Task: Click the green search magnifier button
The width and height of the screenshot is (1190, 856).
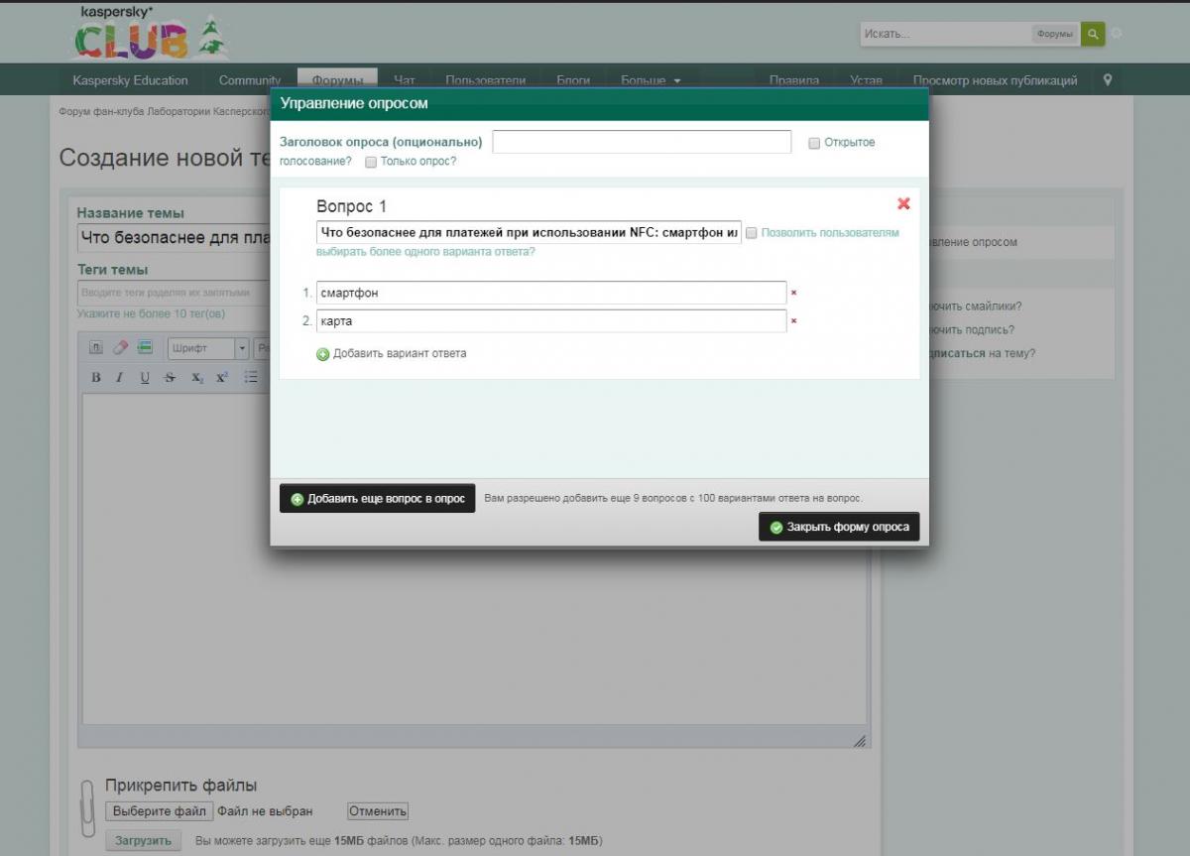Action: [x=1092, y=34]
